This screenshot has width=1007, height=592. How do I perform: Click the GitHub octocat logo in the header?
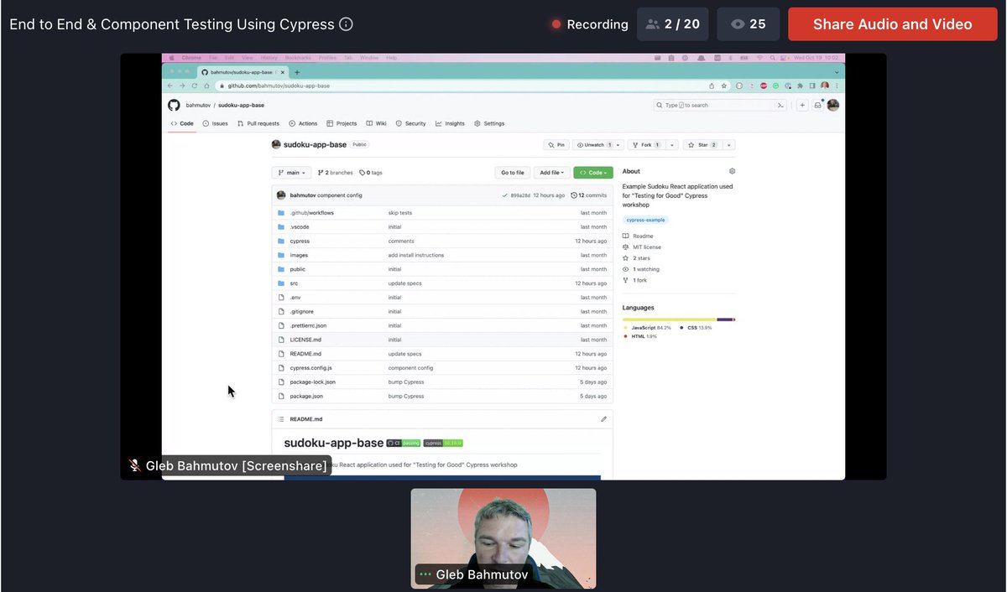pyautogui.click(x=174, y=105)
